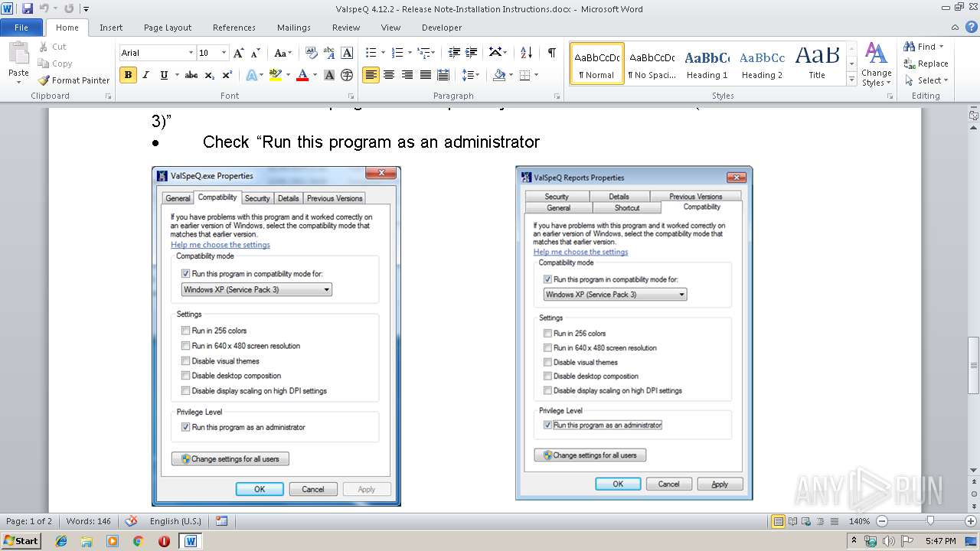Switch to the Developer tab
980x551 pixels.
click(x=442, y=28)
